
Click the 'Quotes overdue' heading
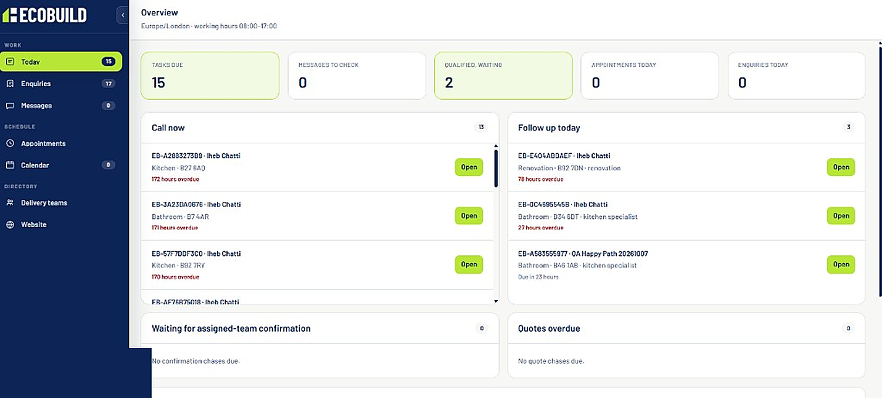pos(549,328)
